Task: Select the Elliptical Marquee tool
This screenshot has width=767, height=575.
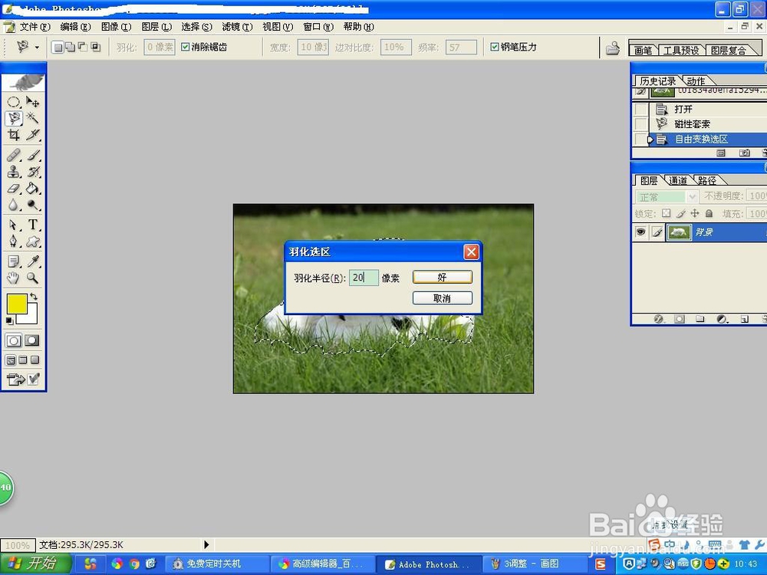Action: pyautogui.click(x=13, y=102)
